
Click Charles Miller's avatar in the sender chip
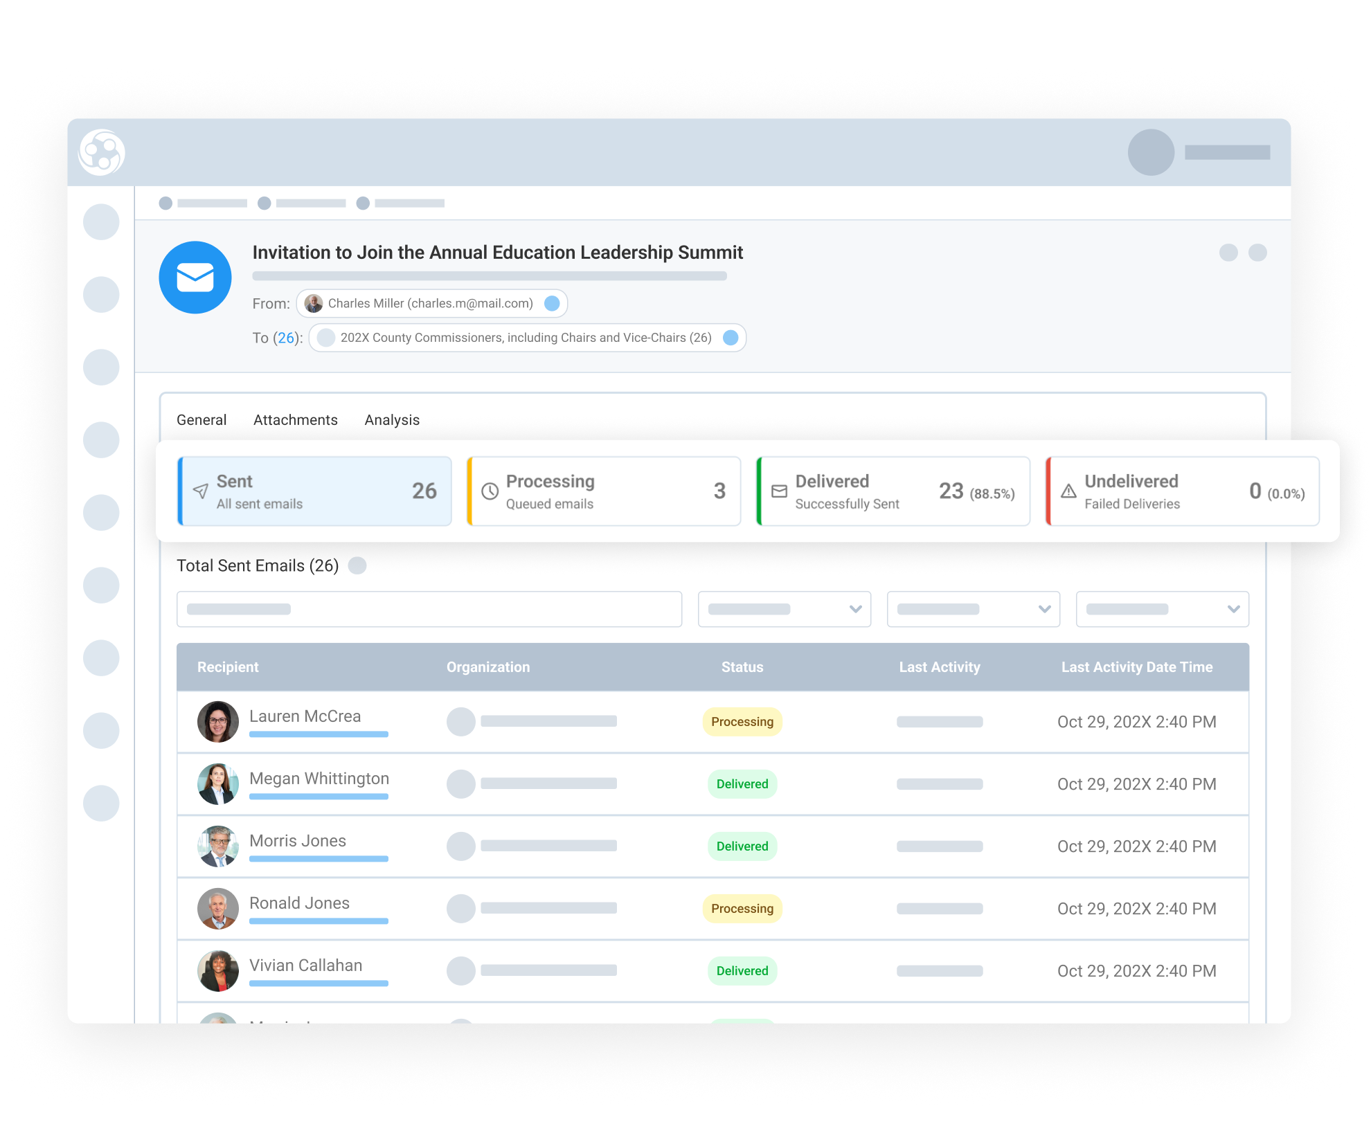tap(314, 302)
